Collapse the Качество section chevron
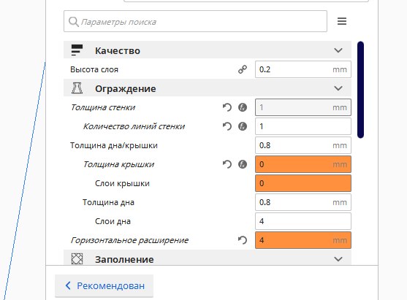Screen dimensions: 407x300 pyautogui.click(x=338, y=50)
